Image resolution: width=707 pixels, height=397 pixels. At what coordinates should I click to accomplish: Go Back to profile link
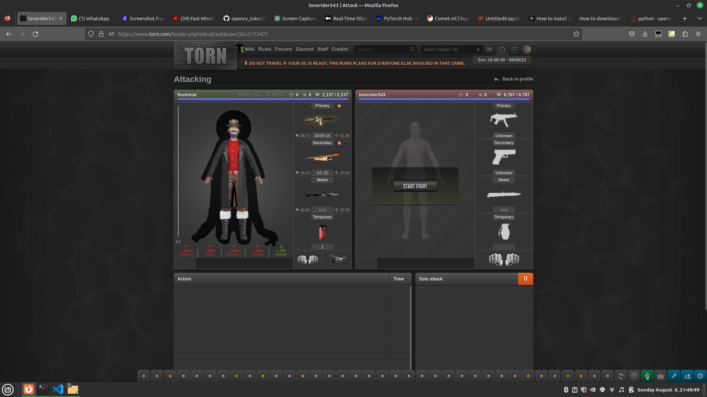point(513,79)
